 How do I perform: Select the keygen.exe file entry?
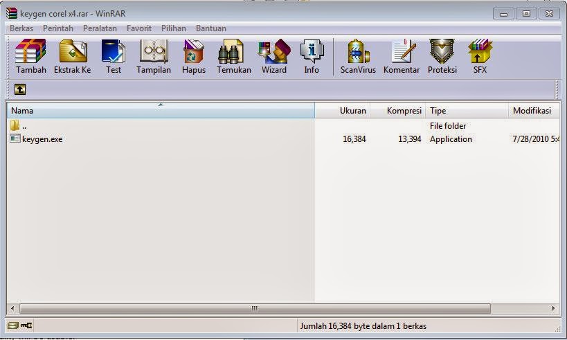(x=42, y=139)
